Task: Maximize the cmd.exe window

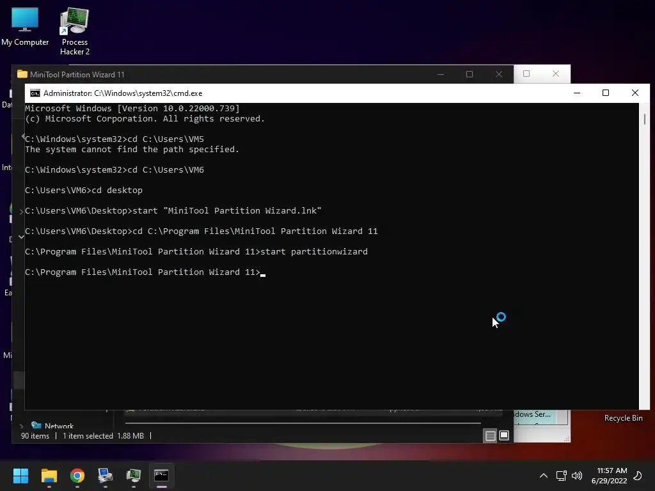Action: [606, 93]
